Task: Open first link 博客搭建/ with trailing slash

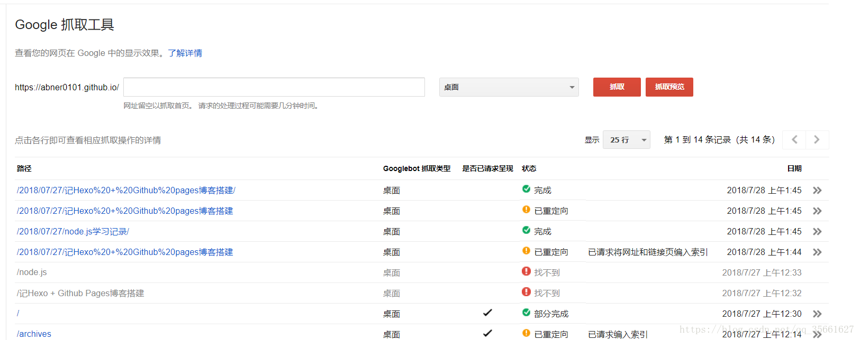Action: click(126, 191)
